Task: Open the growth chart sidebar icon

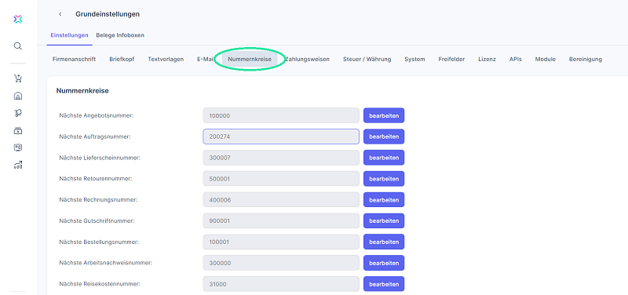Action: [17, 165]
